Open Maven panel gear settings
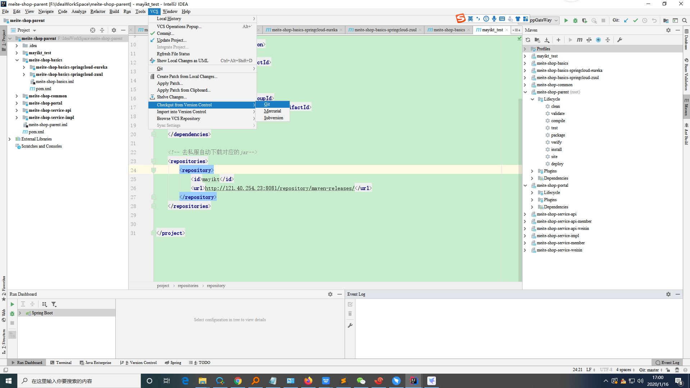The width and height of the screenshot is (690, 388). (x=668, y=30)
